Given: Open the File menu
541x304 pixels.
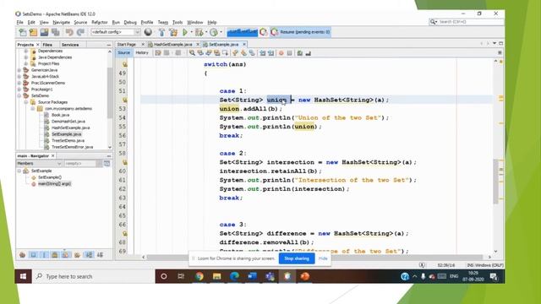Looking at the screenshot, I should [19, 22].
